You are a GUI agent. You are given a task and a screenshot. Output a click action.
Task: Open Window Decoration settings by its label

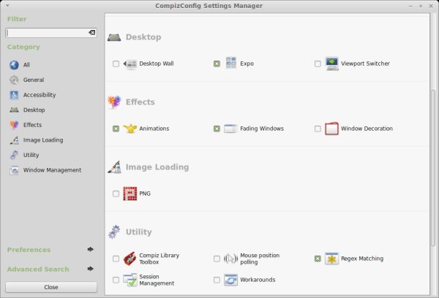pos(367,129)
